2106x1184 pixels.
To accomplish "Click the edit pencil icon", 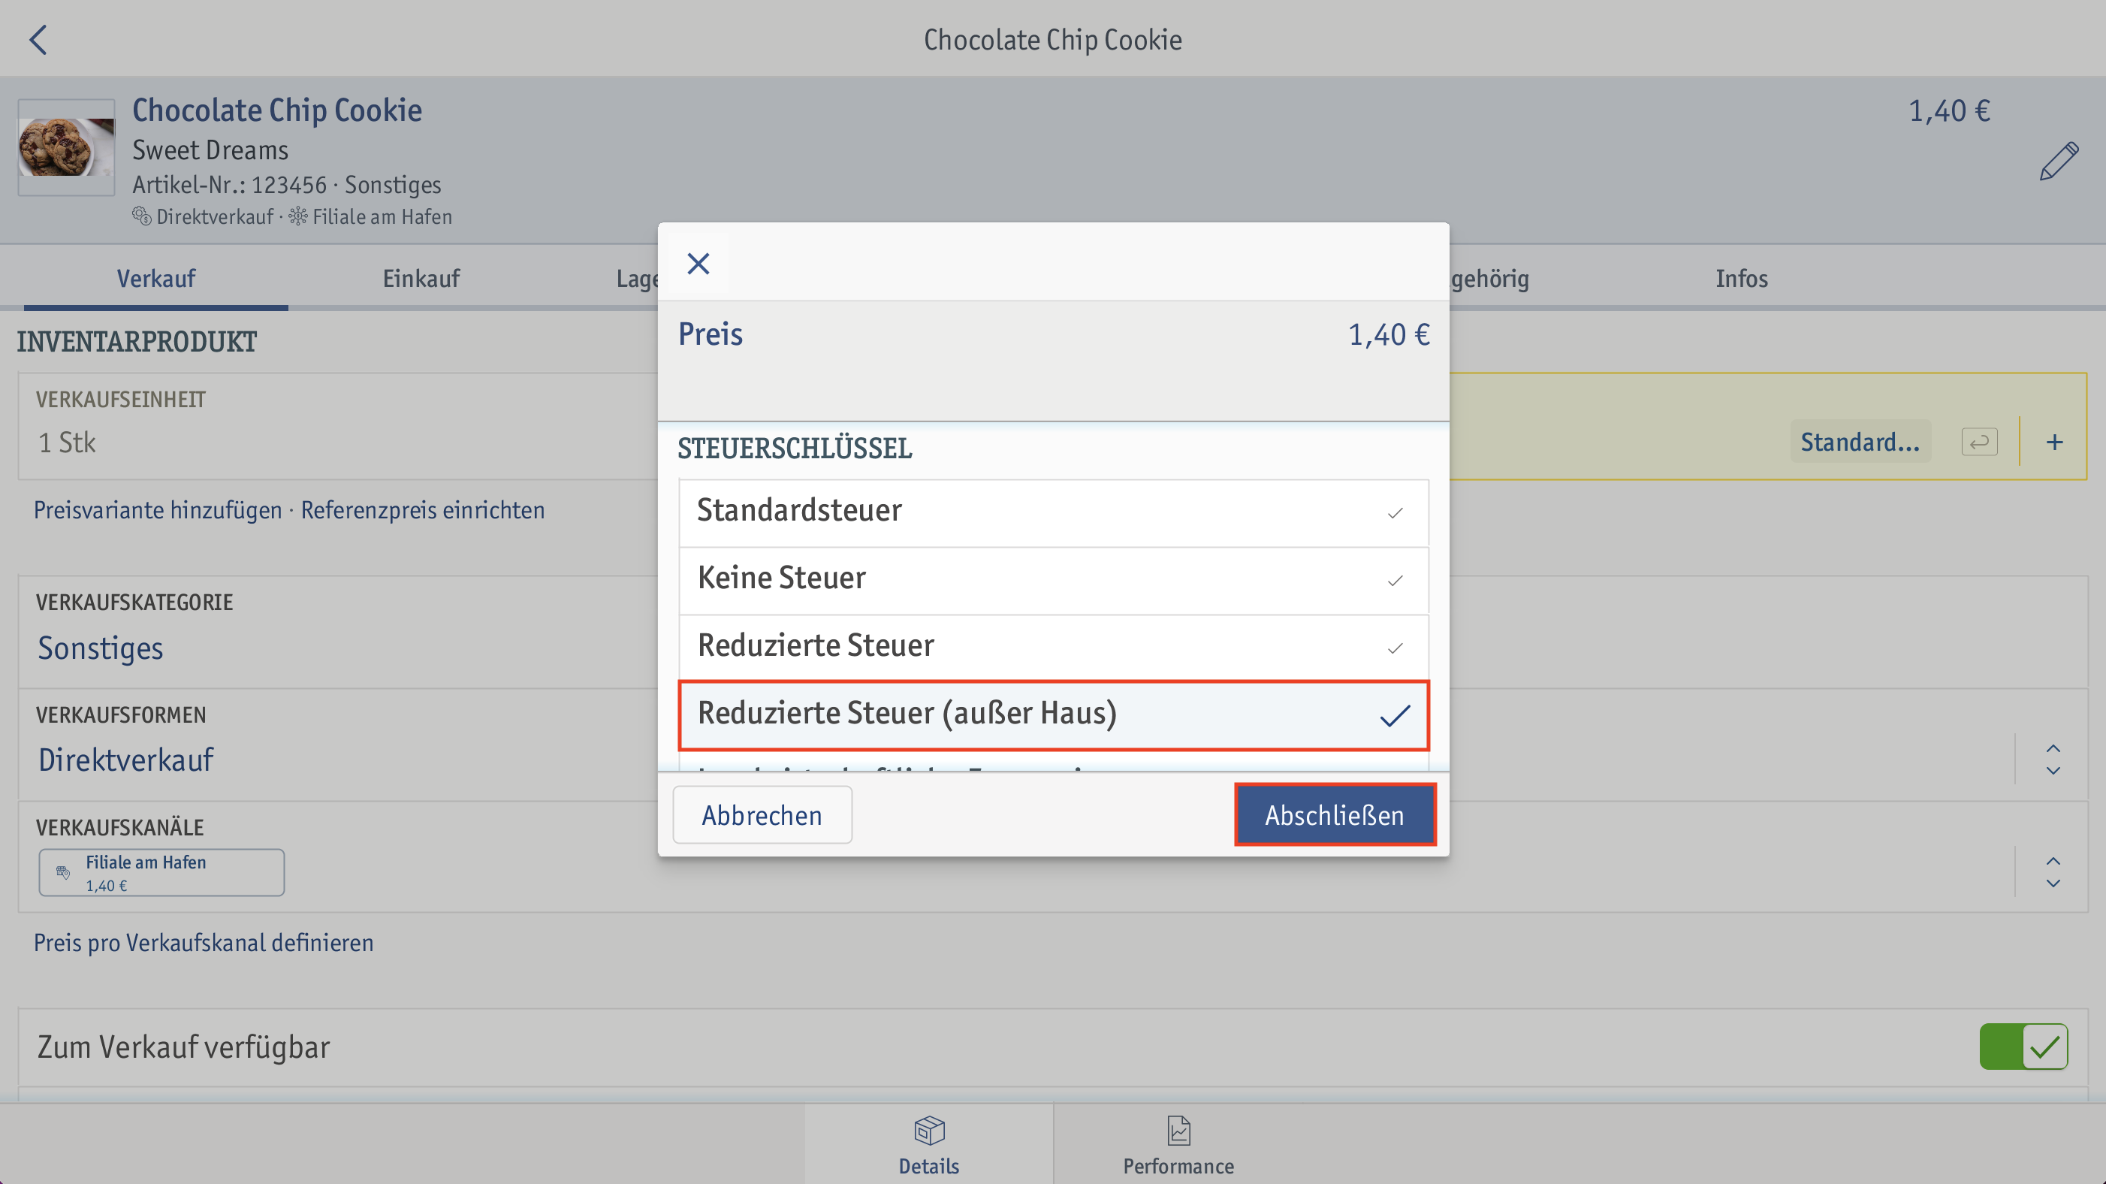I will pos(2057,164).
